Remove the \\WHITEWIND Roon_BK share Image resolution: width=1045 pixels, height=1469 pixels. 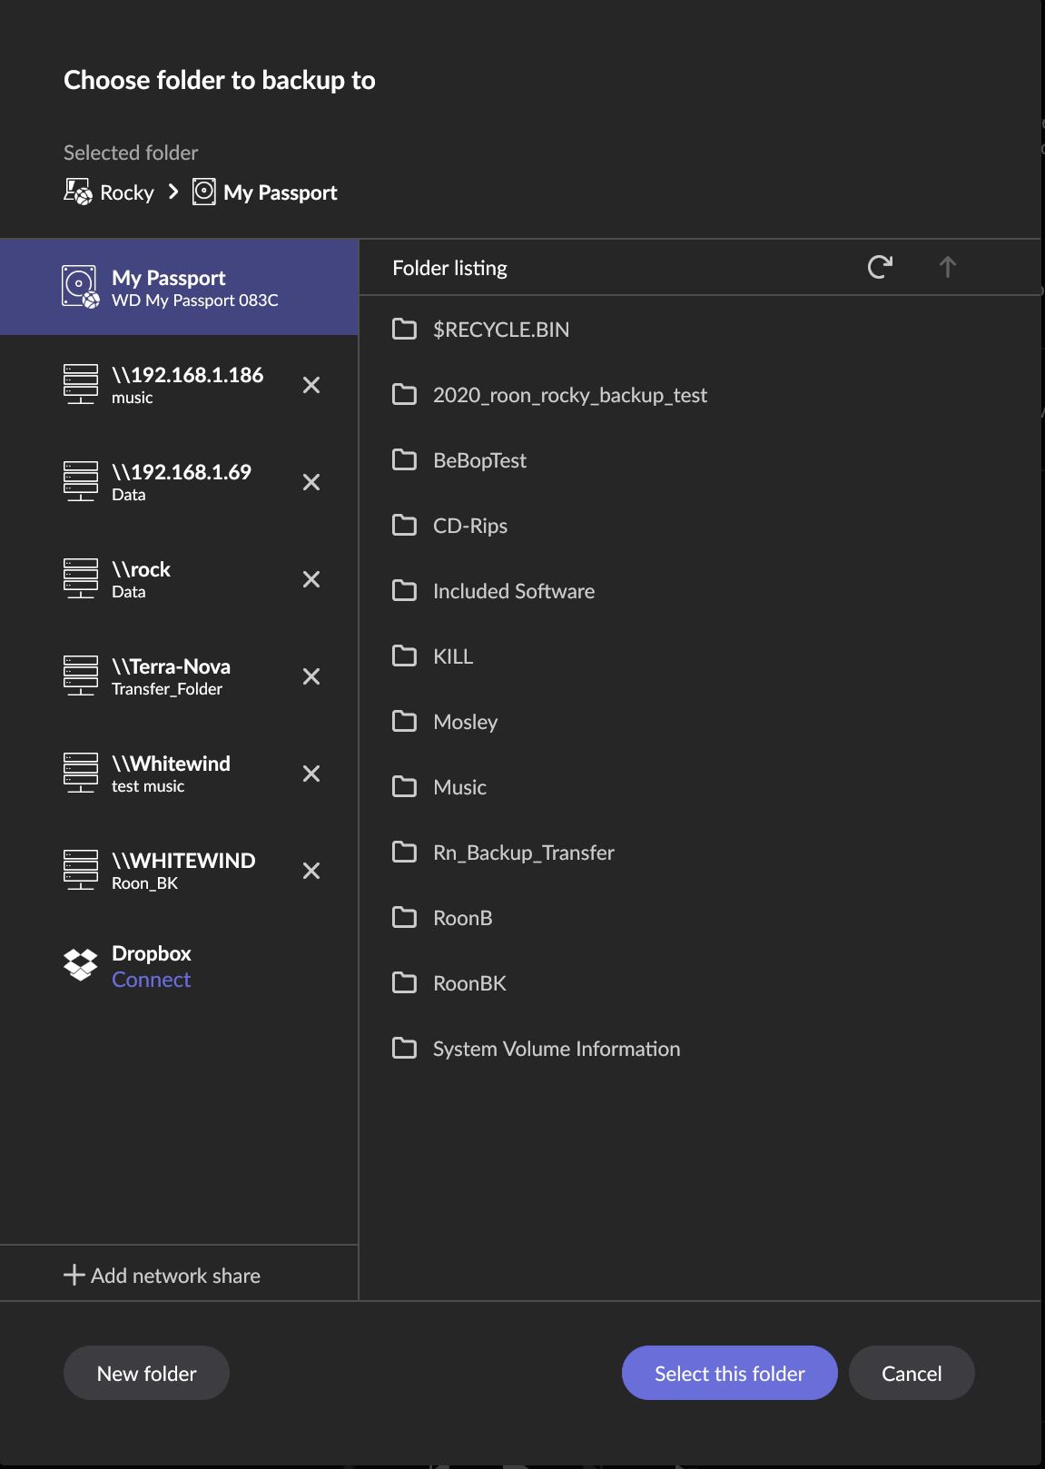pos(311,871)
